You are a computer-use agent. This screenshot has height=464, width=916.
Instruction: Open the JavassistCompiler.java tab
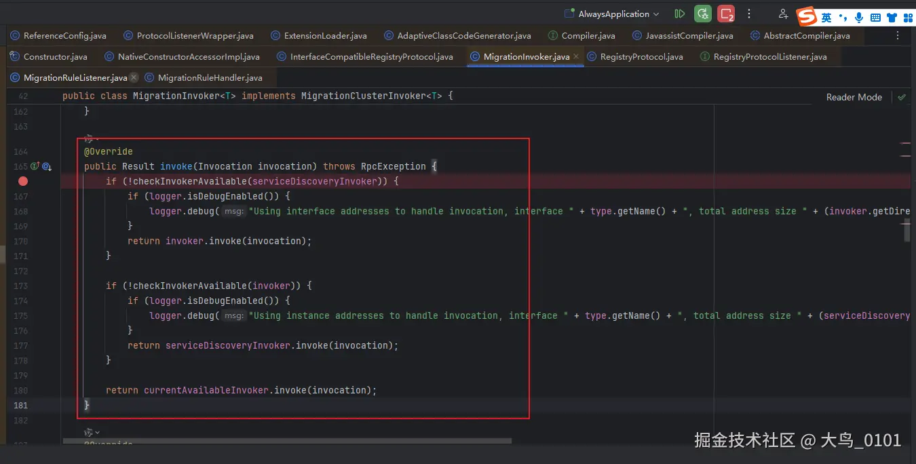(x=683, y=35)
